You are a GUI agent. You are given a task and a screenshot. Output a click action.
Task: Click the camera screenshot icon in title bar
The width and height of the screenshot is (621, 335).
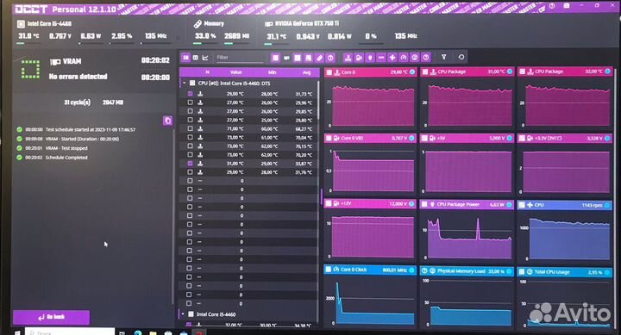pos(567,6)
